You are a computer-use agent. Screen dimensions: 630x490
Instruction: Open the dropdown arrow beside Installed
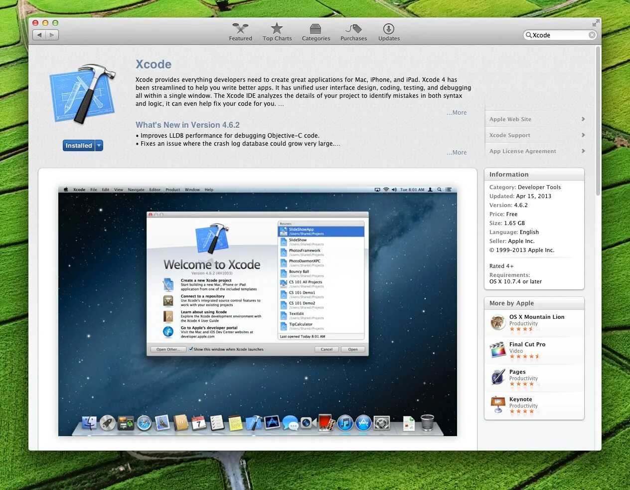click(x=99, y=146)
